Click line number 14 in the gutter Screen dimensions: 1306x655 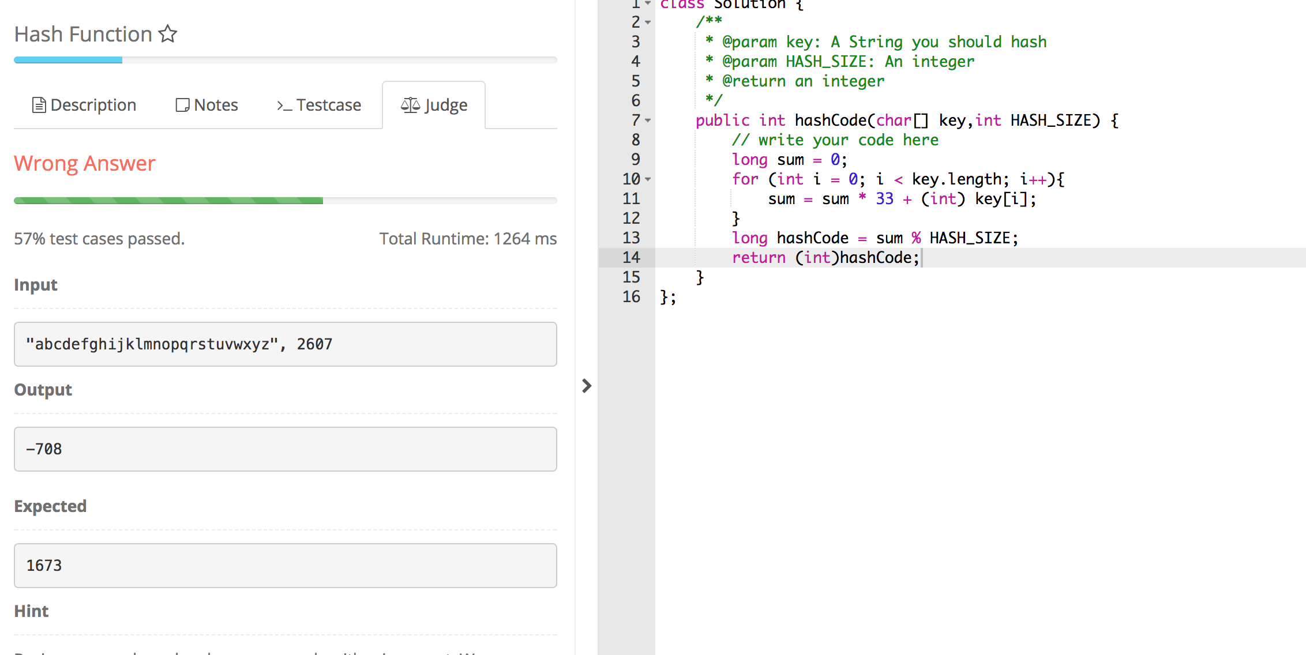[x=631, y=258]
